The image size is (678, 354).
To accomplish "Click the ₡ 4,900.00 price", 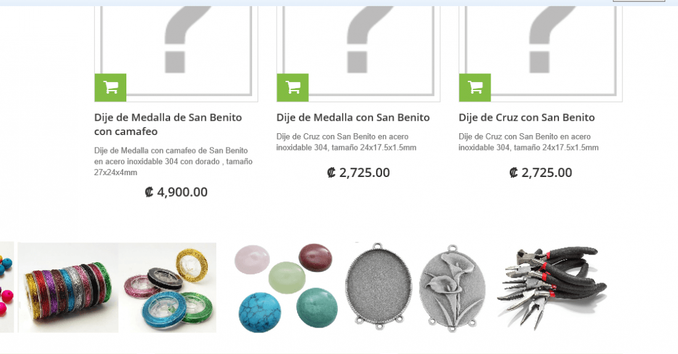I will pos(176,192).
